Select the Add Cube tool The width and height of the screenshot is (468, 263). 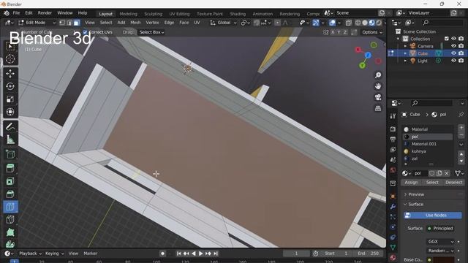coord(10,154)
